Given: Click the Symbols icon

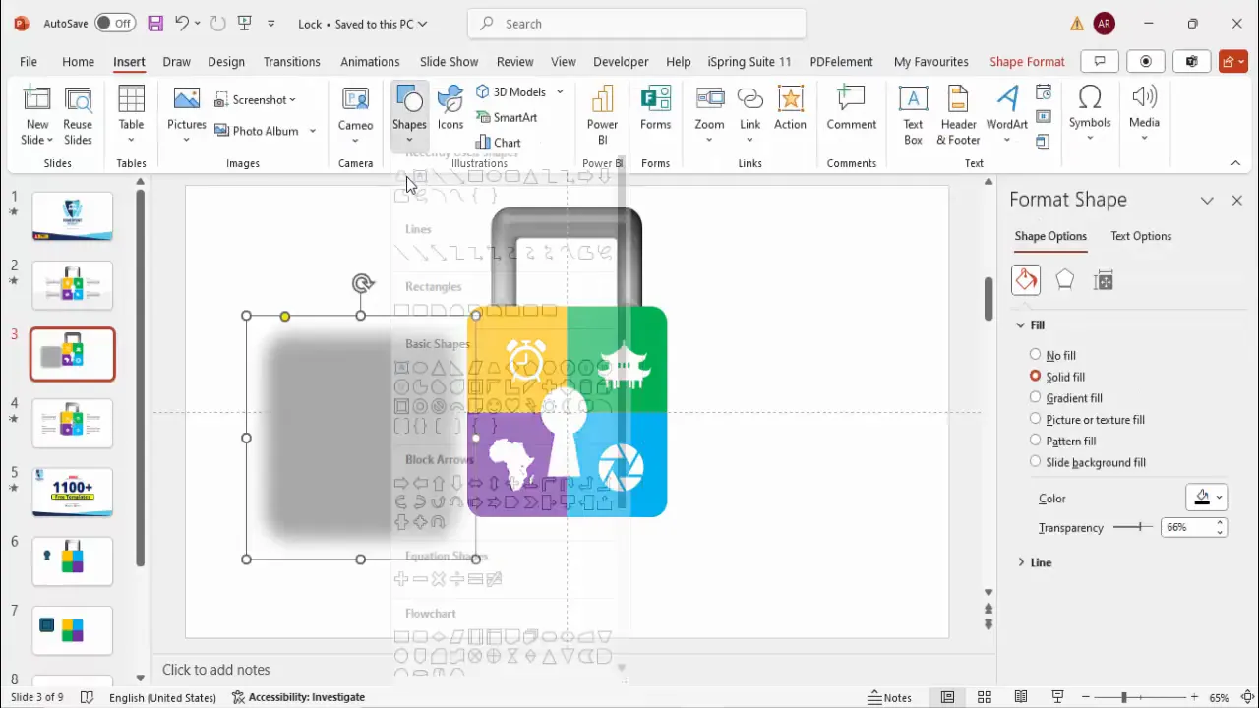Looking at the screenshot, I should click(x=1090, y=98).
